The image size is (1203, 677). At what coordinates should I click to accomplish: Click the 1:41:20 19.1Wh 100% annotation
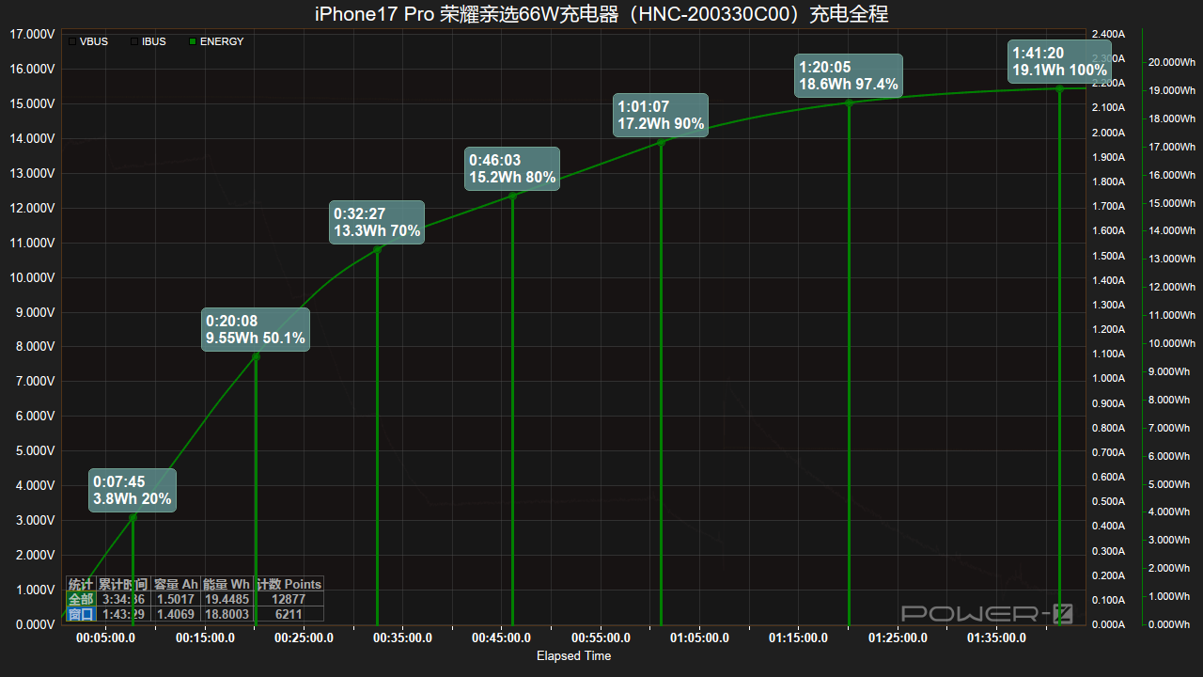pyautogui.click(x=1059, y=62)
